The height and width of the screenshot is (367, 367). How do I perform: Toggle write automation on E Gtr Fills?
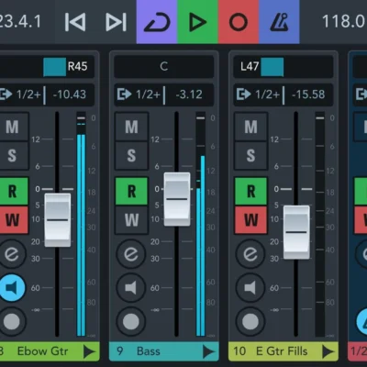250,220
